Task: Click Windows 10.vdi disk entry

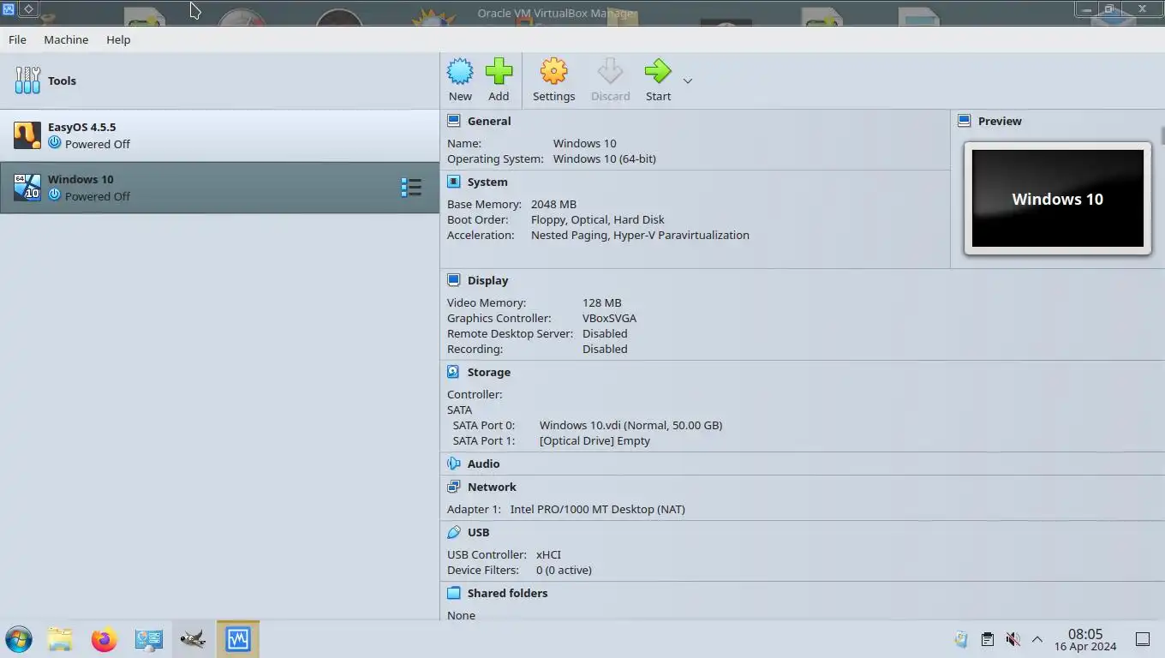Action: click(630, 425)
